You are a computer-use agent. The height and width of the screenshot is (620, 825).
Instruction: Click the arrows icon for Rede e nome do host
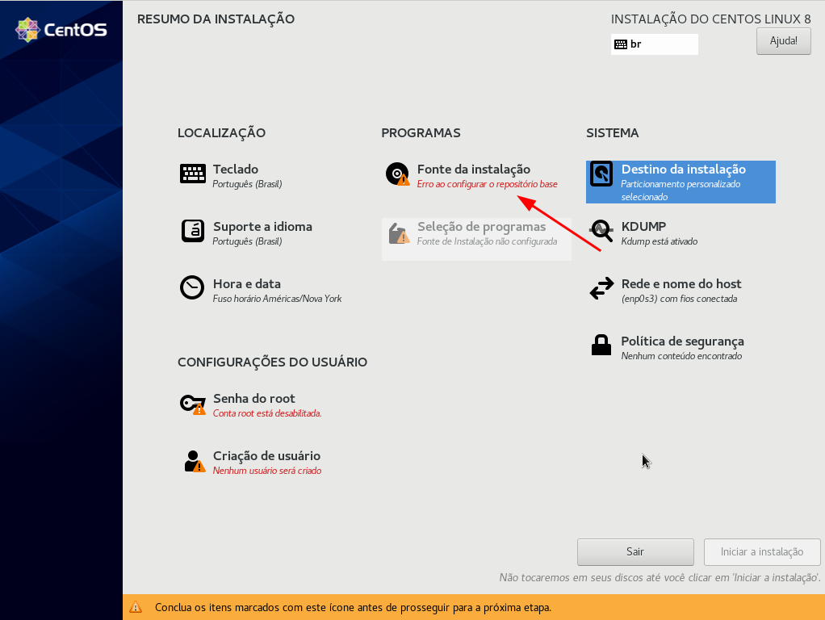[601, 288]
